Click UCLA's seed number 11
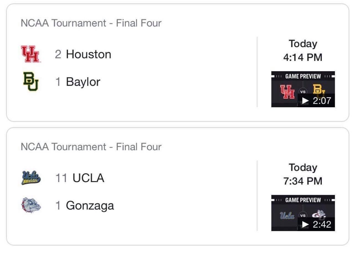 [61, 178]
